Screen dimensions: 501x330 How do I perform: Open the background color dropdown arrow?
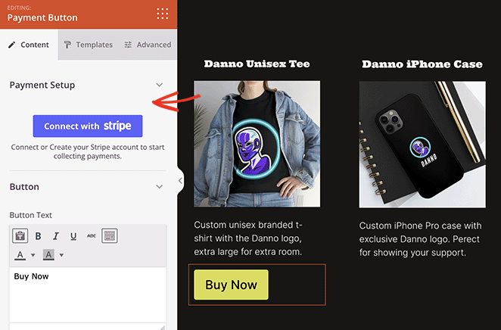61,255
